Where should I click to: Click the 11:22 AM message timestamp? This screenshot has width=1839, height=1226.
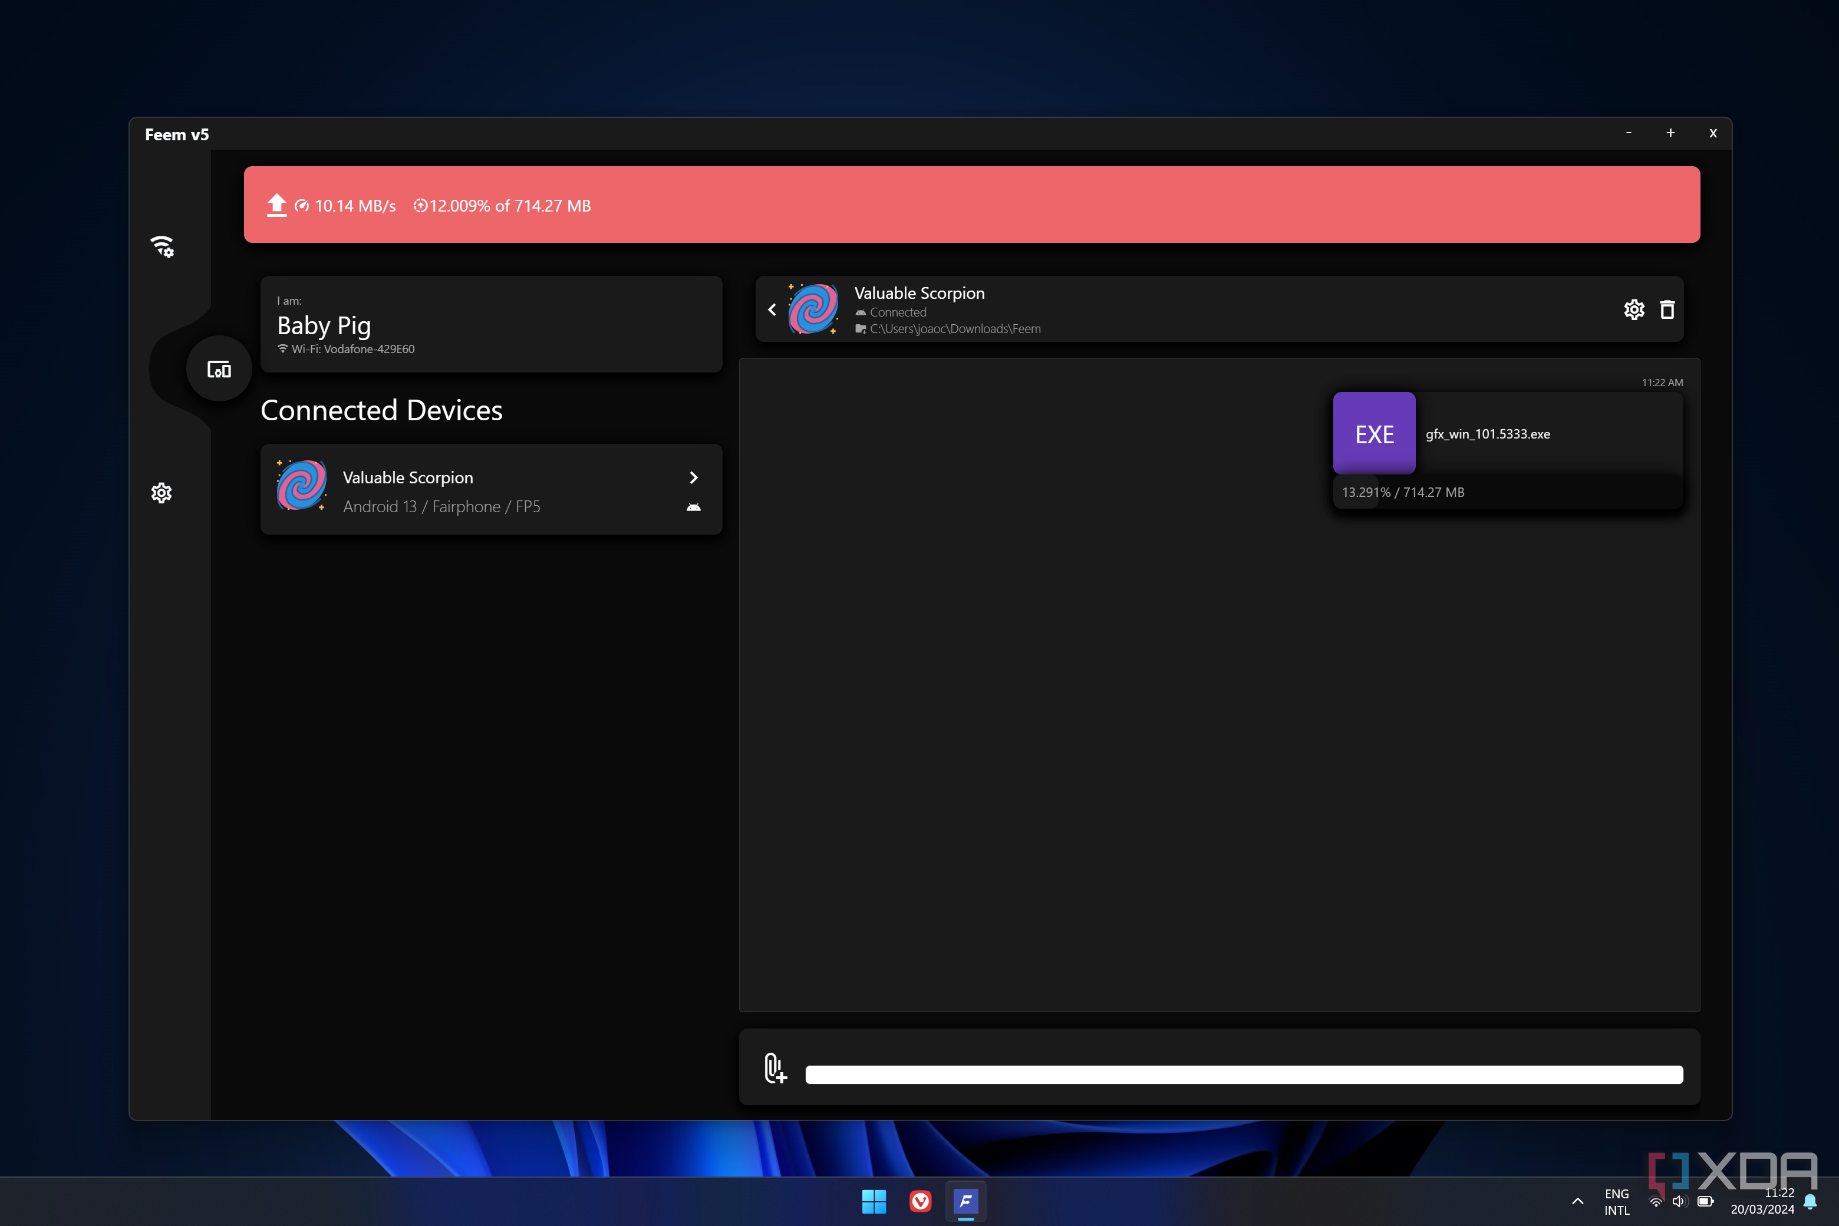[x=1662, y=383]
